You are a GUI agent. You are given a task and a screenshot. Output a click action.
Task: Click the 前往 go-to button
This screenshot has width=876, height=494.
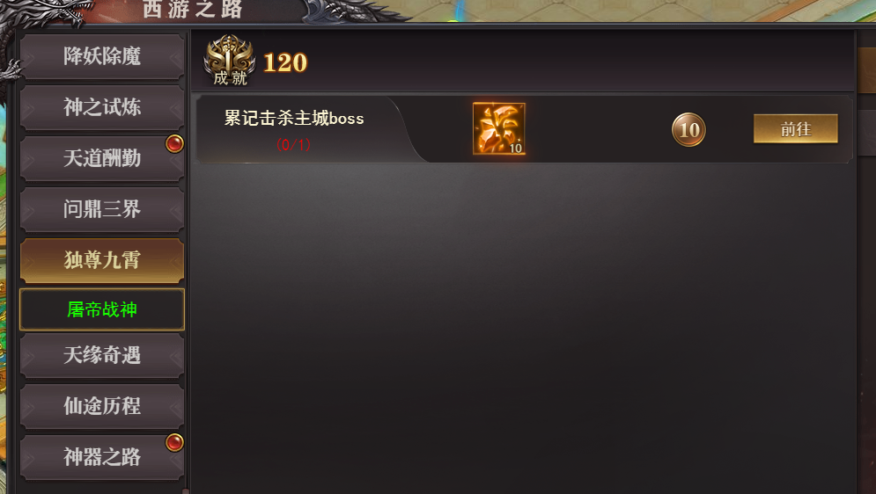coord(796,129)
